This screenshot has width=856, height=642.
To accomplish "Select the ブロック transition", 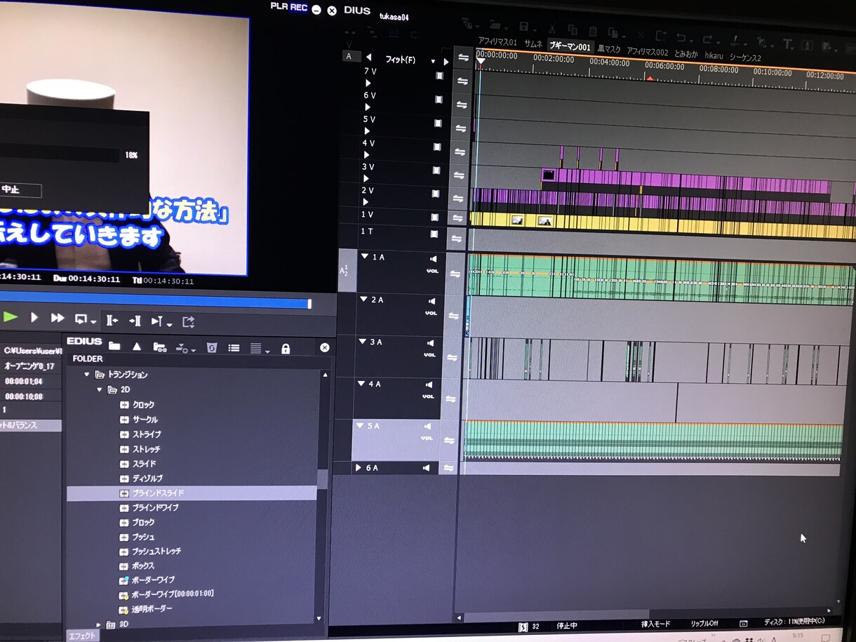I will tap(144, 522).
